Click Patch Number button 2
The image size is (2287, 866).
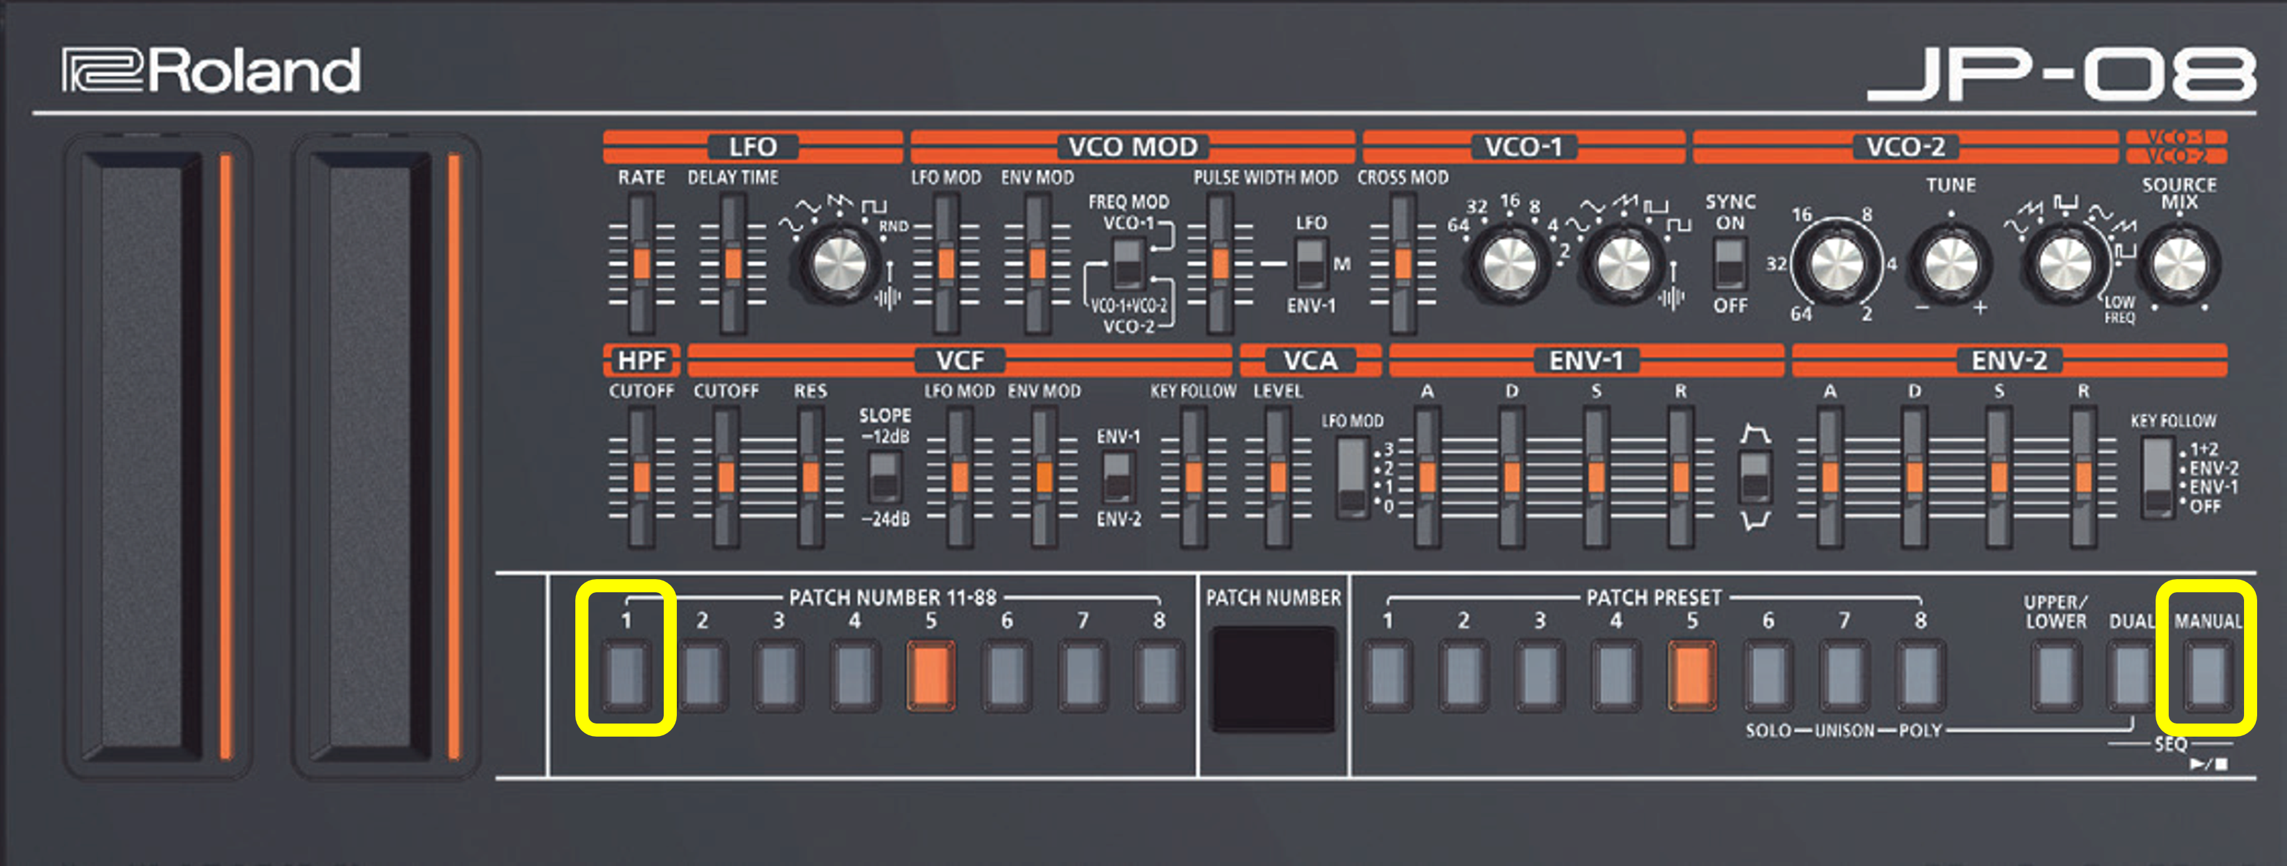pyautogui.click(x=702, y=676)
